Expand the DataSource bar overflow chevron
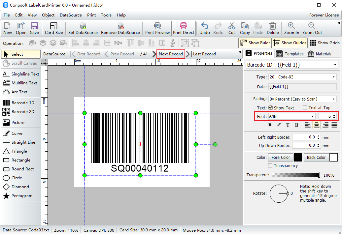Image resolution: width=342 pixels, height=235 pixels. click(x=240, y=52)
